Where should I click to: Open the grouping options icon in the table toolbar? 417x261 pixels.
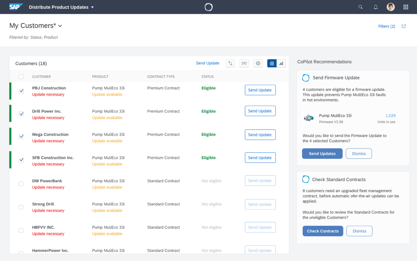(x=244, y=63)
